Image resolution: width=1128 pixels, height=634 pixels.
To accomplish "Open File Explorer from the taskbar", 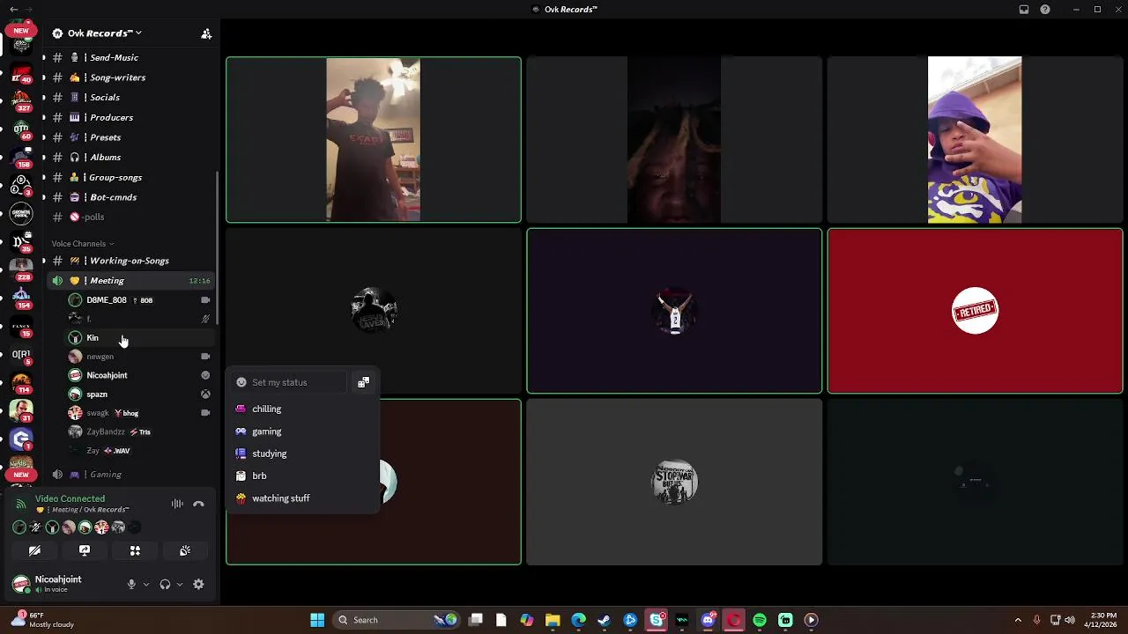I will (553, 620).
